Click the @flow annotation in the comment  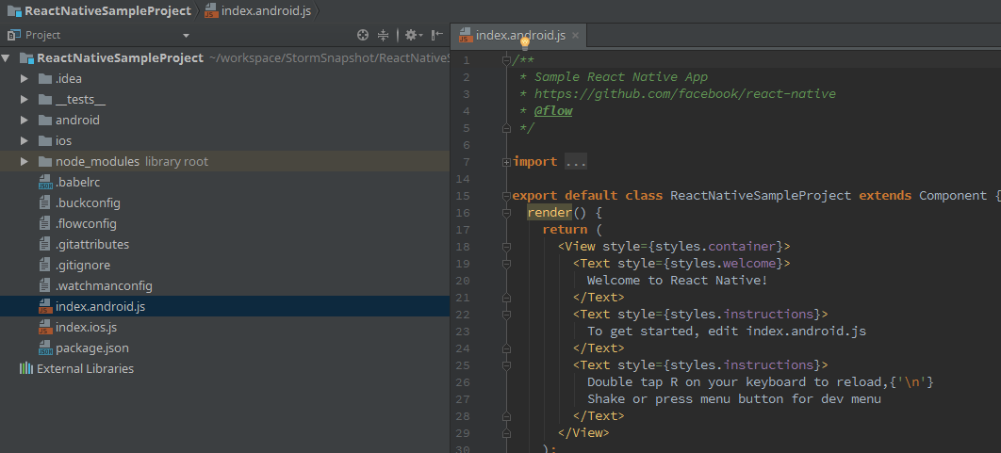(x=553, y=111)
